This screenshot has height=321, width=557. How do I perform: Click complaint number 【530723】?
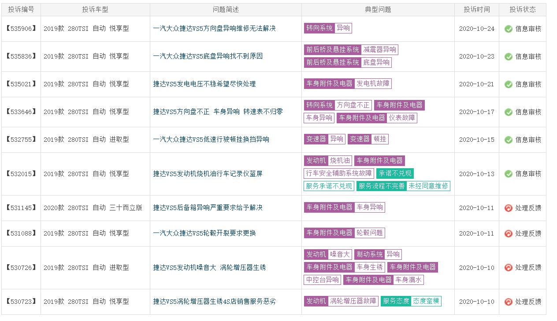pos(21,302)
